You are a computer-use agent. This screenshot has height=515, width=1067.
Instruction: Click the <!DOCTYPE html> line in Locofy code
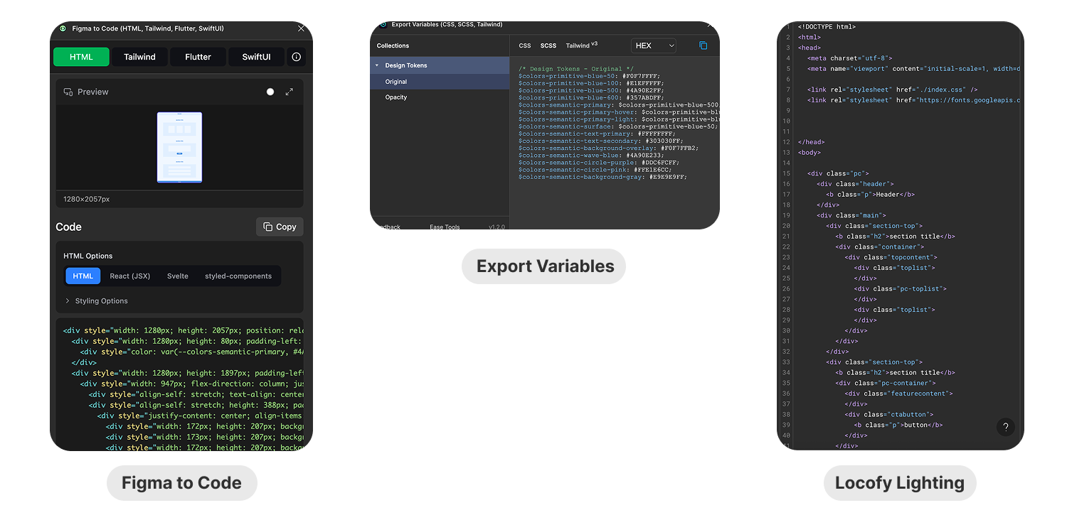click(827, 27)
